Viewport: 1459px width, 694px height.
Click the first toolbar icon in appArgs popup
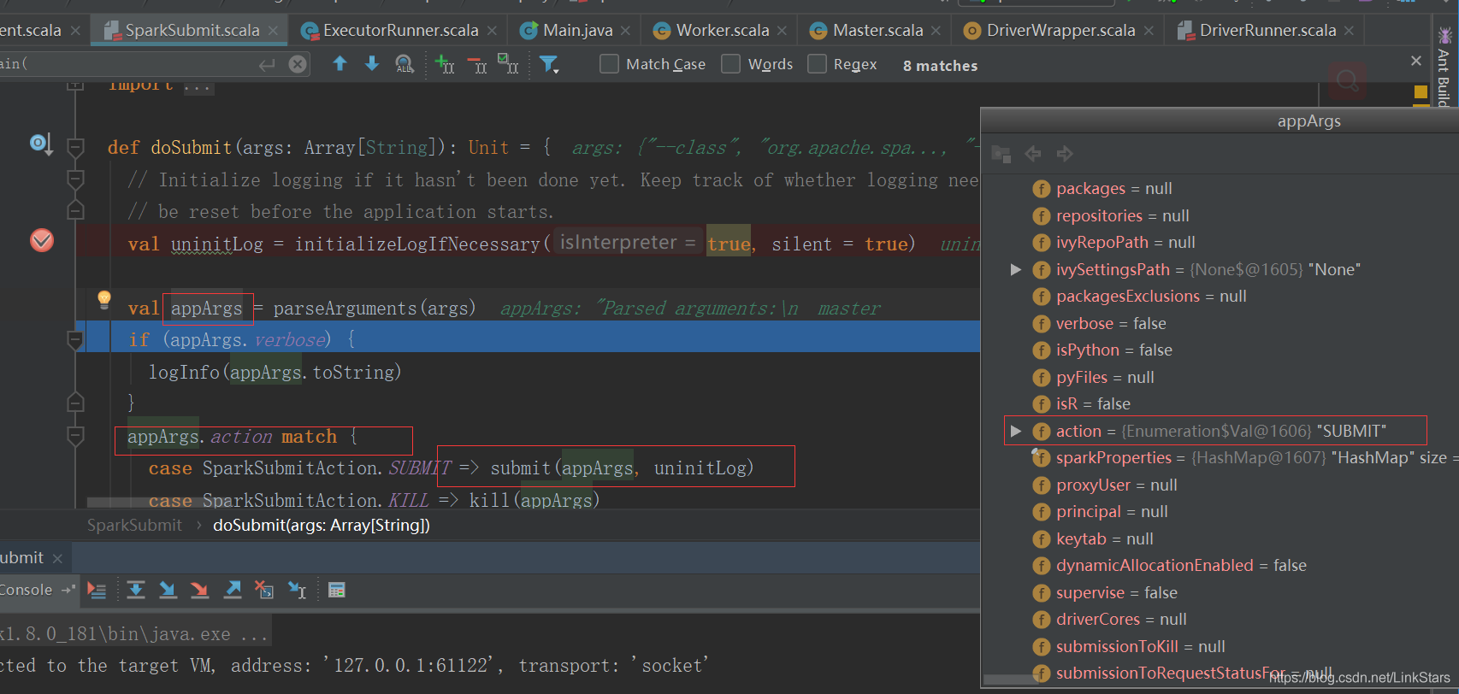click(1001, 154)
